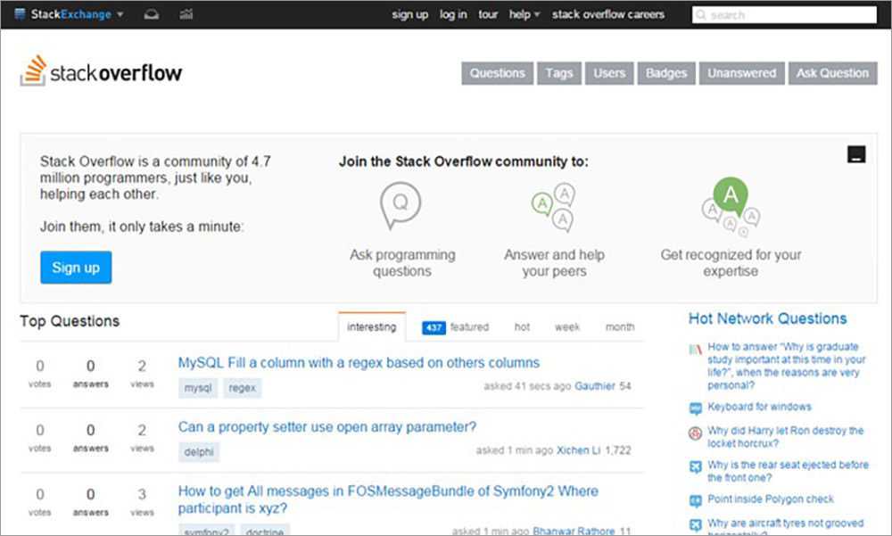
Task: Click site icon beside aircraft tyres question
Action: click(x=695, y=524)
